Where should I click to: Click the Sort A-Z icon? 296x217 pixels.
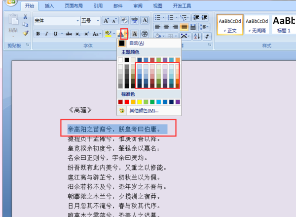point(197,36)
